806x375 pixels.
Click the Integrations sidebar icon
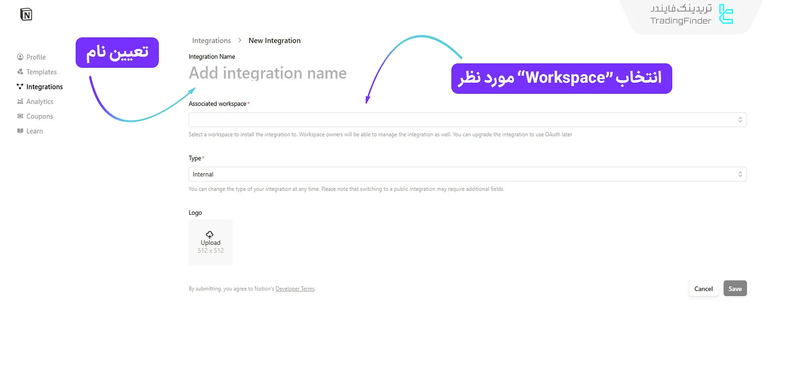point(20,86)
